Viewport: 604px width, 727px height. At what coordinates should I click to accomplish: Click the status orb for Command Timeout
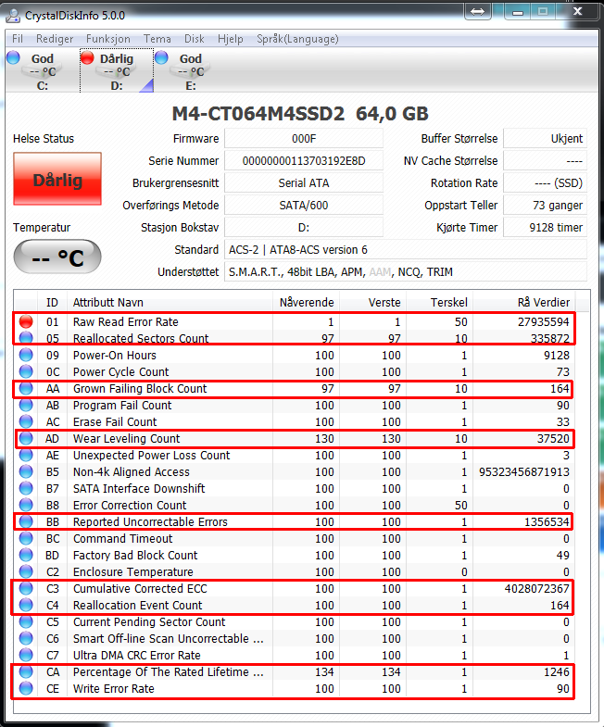coord(26,538)
